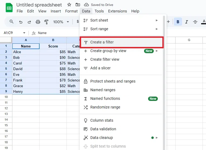
Task: Click the Data menu vertical scrollbar
Action: [x=164, y=83]
